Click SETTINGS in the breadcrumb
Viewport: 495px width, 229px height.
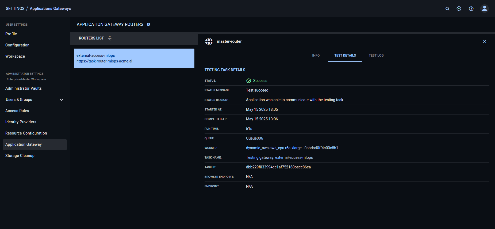(15, 9)
